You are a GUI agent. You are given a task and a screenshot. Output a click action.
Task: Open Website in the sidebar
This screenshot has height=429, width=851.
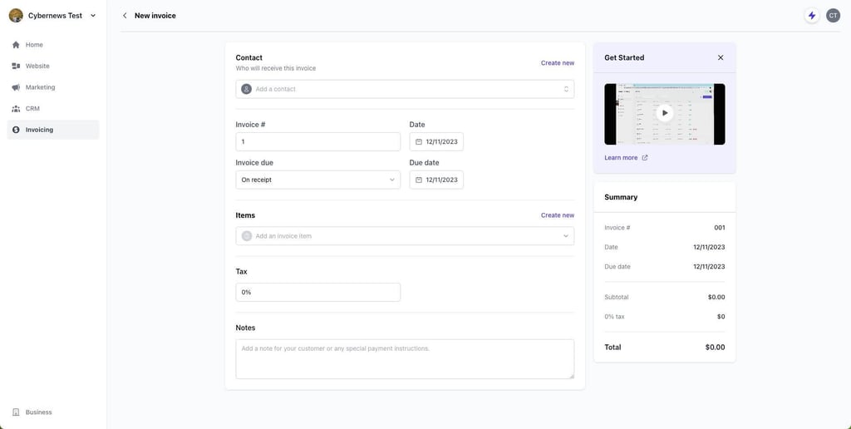pos(53,66)
